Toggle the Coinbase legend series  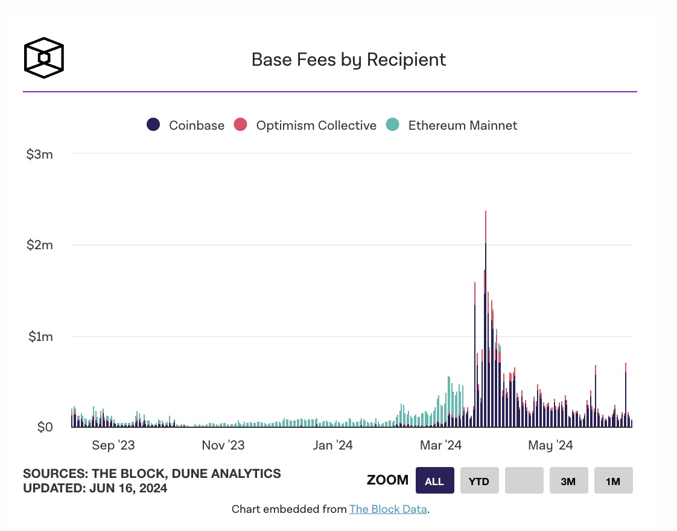(186, 125)
